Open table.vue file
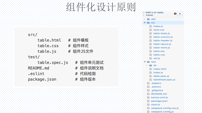Image resolution: width=202 pixels, height=113 pixels. coord(159,55)
